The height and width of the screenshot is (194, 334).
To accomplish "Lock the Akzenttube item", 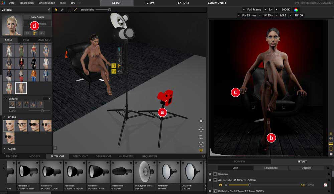I will (329, 180).
